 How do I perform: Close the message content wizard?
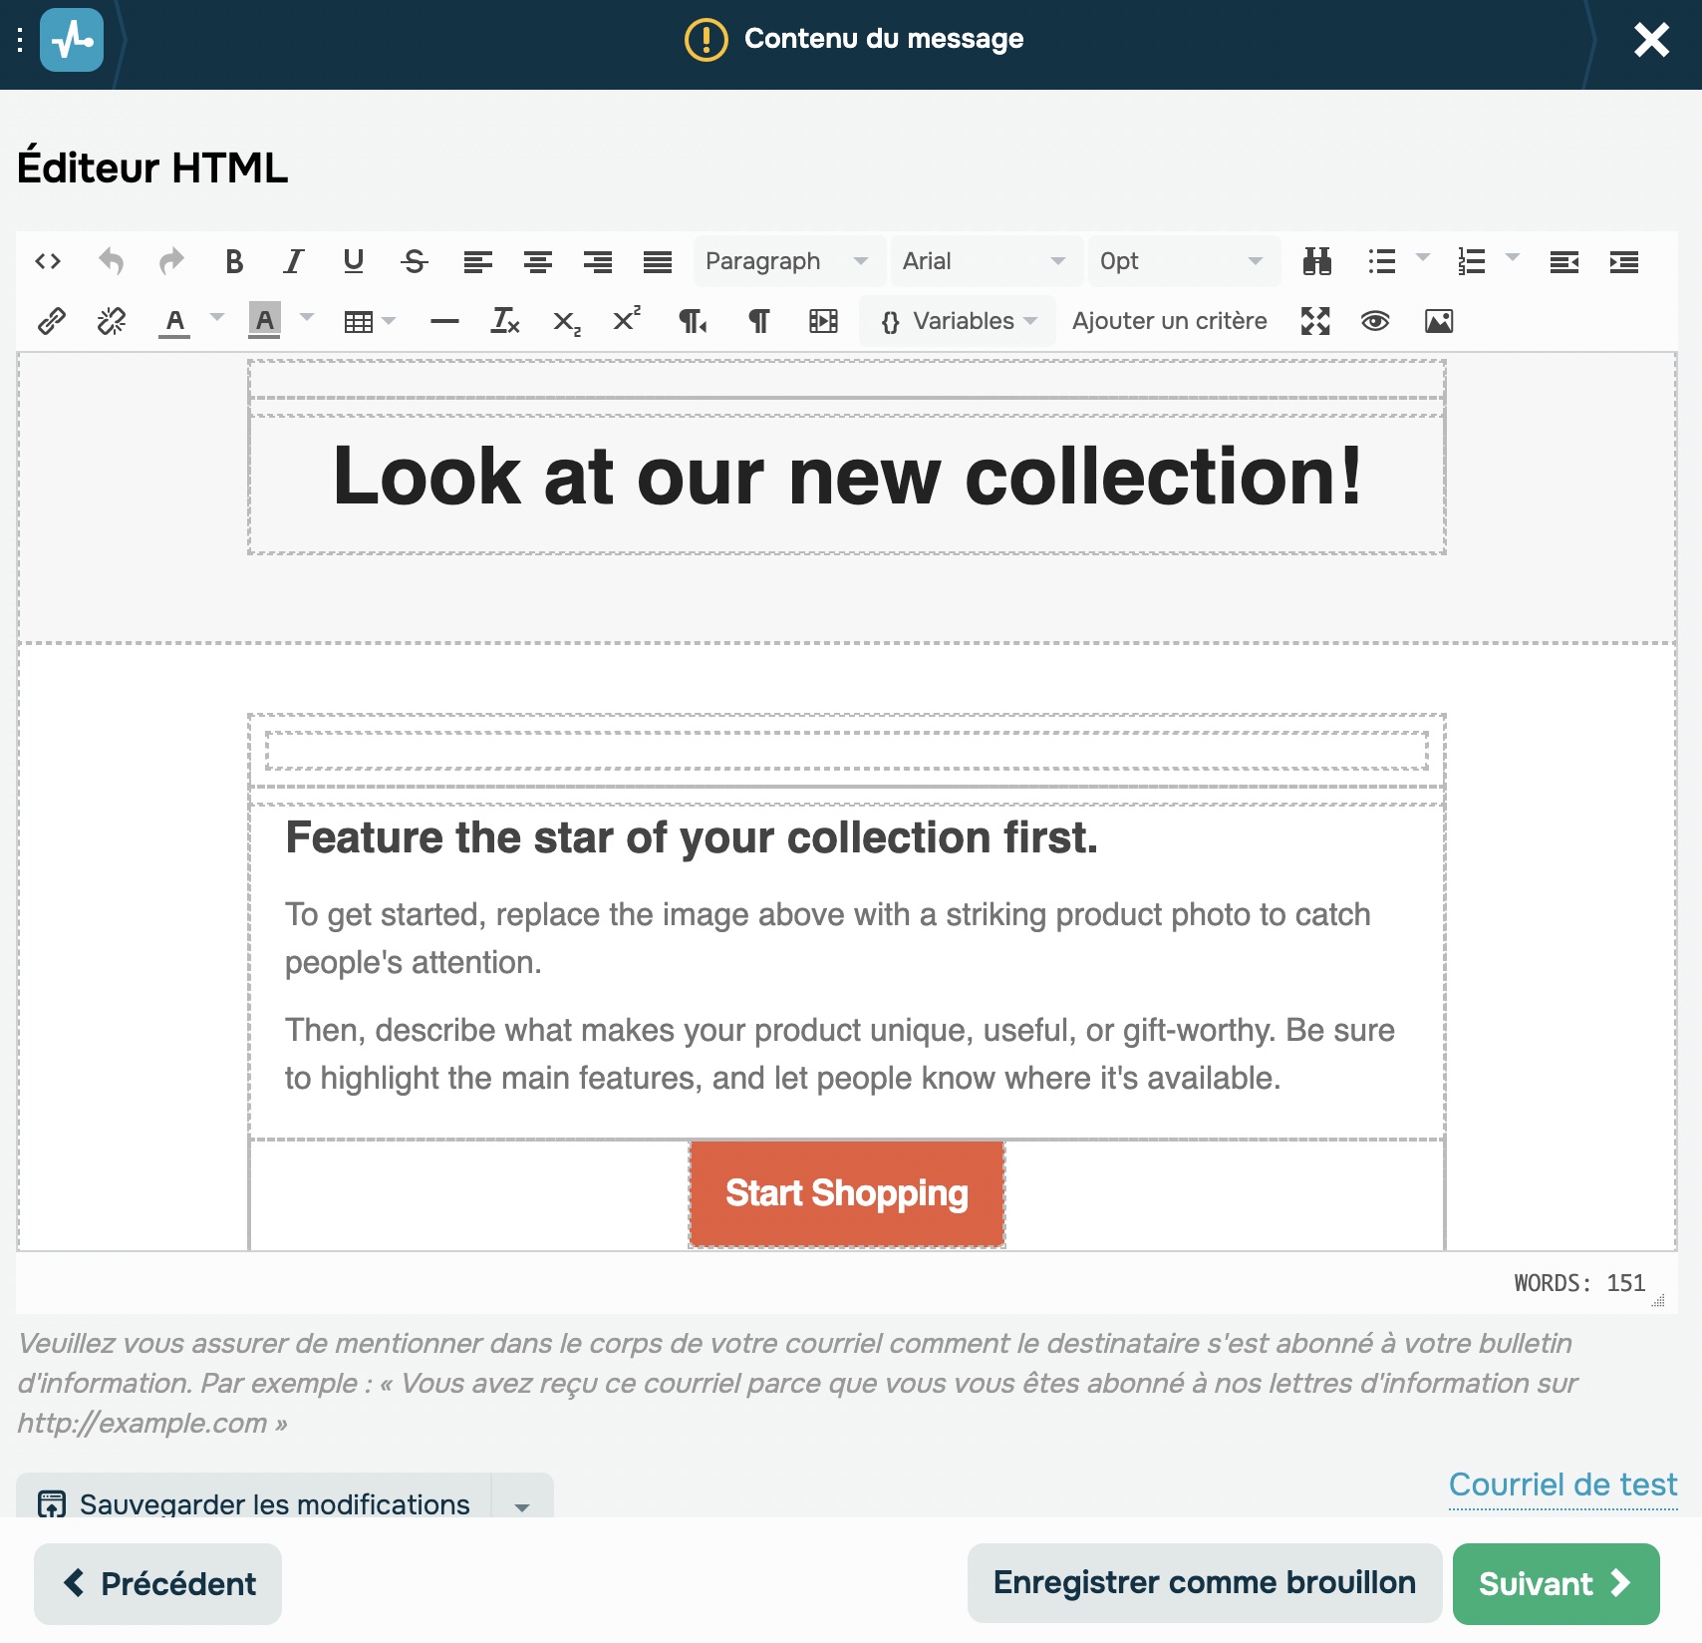pyautogui.click(x=1651, y=40)
